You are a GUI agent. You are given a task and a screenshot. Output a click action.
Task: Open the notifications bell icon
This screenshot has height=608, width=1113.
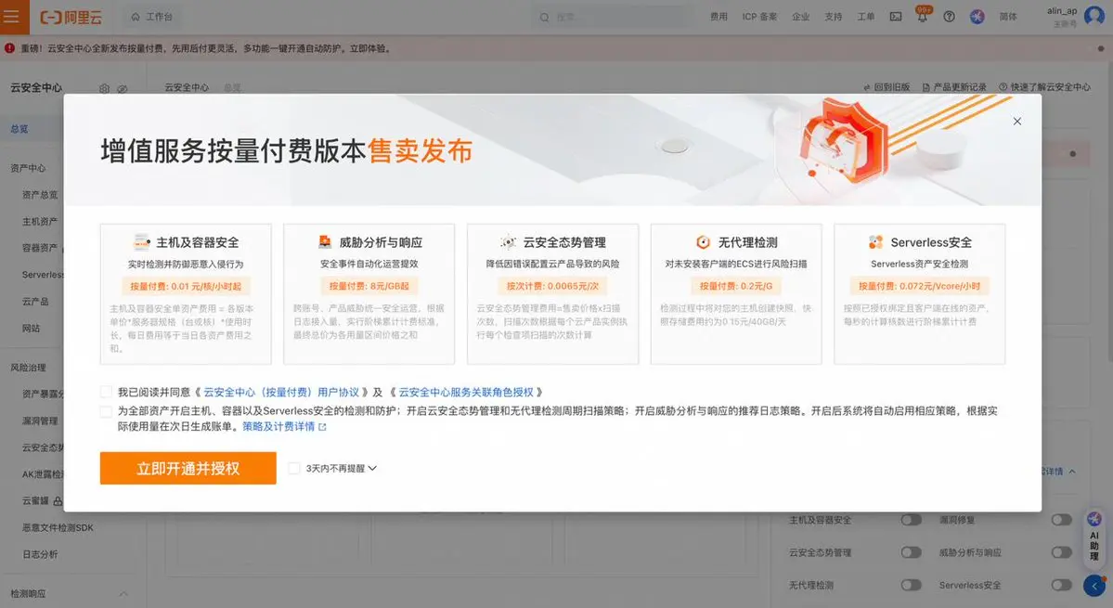(922, 17)
